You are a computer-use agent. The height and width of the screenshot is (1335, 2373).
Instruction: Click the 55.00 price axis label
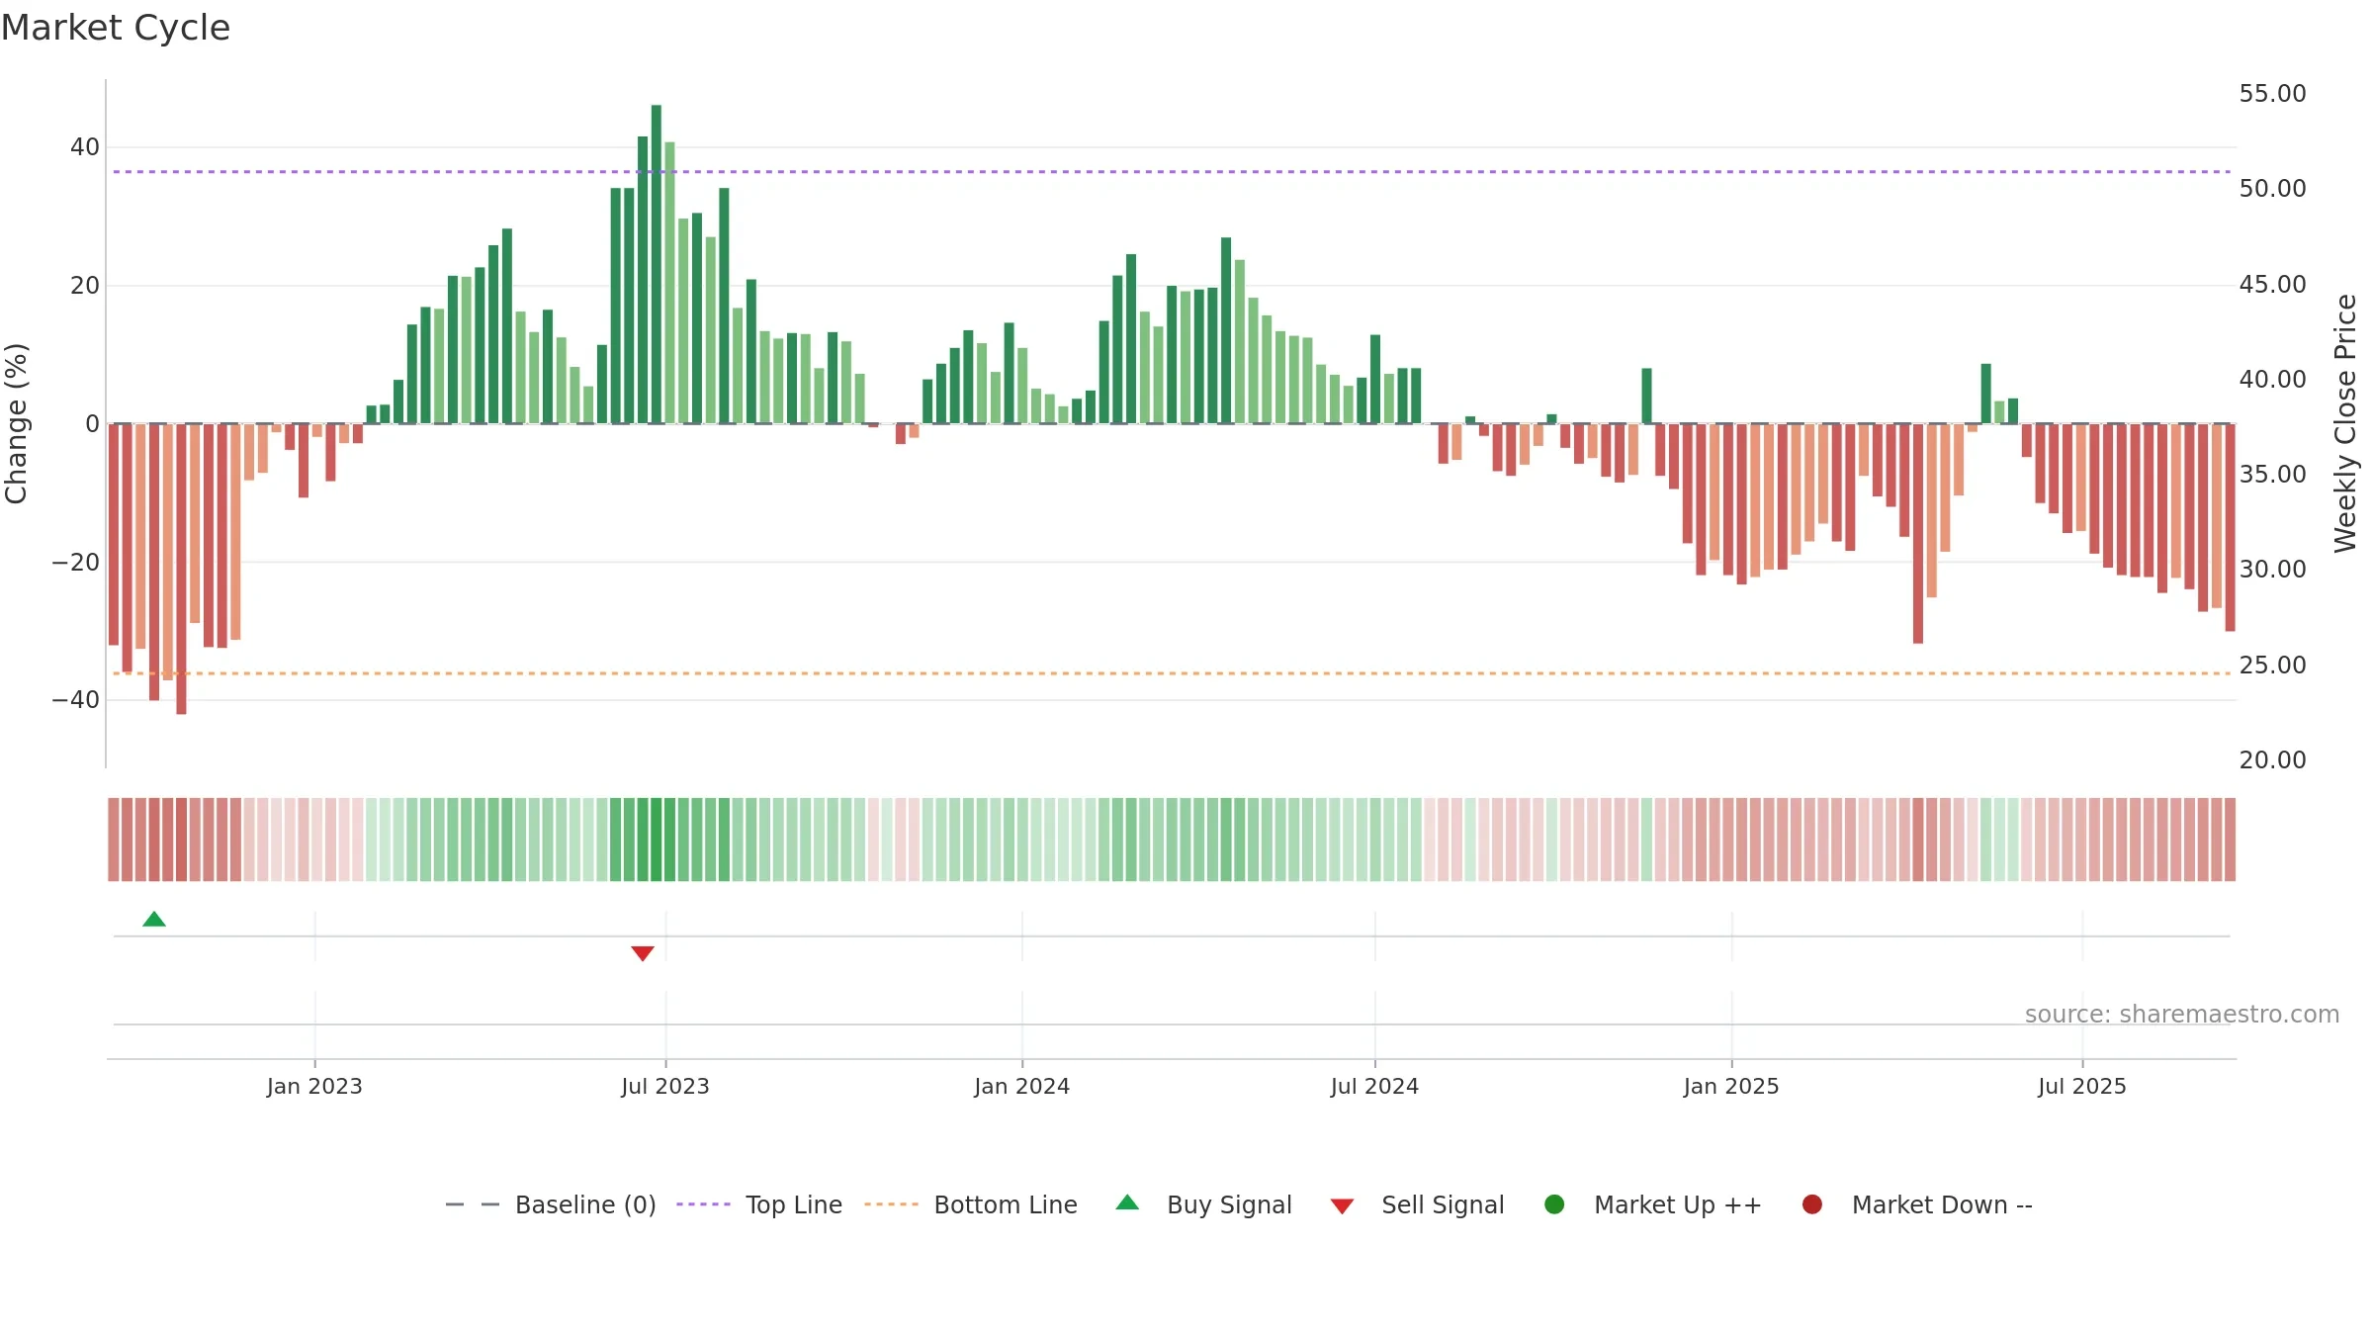(2272, 93)
